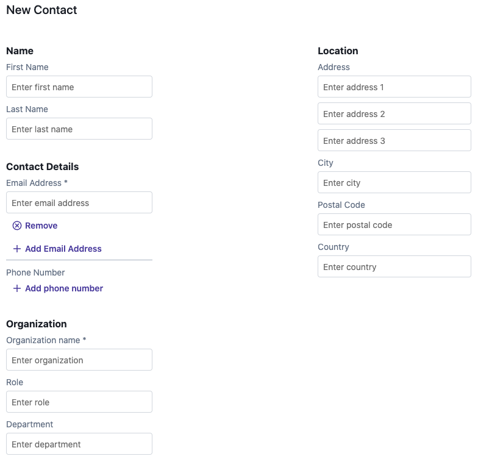Click the Department label
478x459 pixels.
pos(30,424)
